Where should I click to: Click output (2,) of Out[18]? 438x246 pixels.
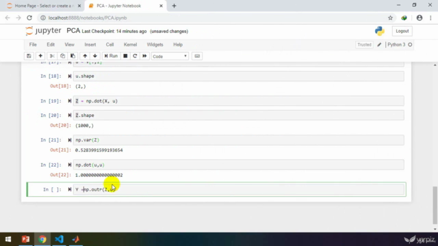click(81, 87)
